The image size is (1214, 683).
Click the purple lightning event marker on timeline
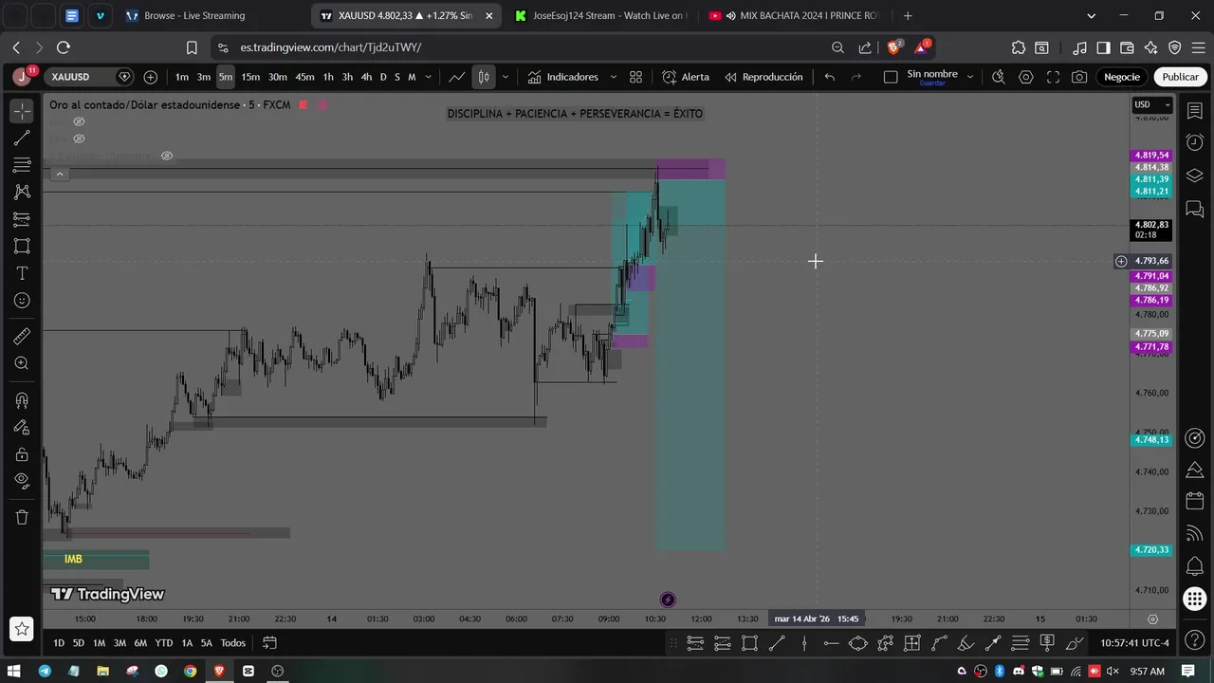click(x=668, y=600)
